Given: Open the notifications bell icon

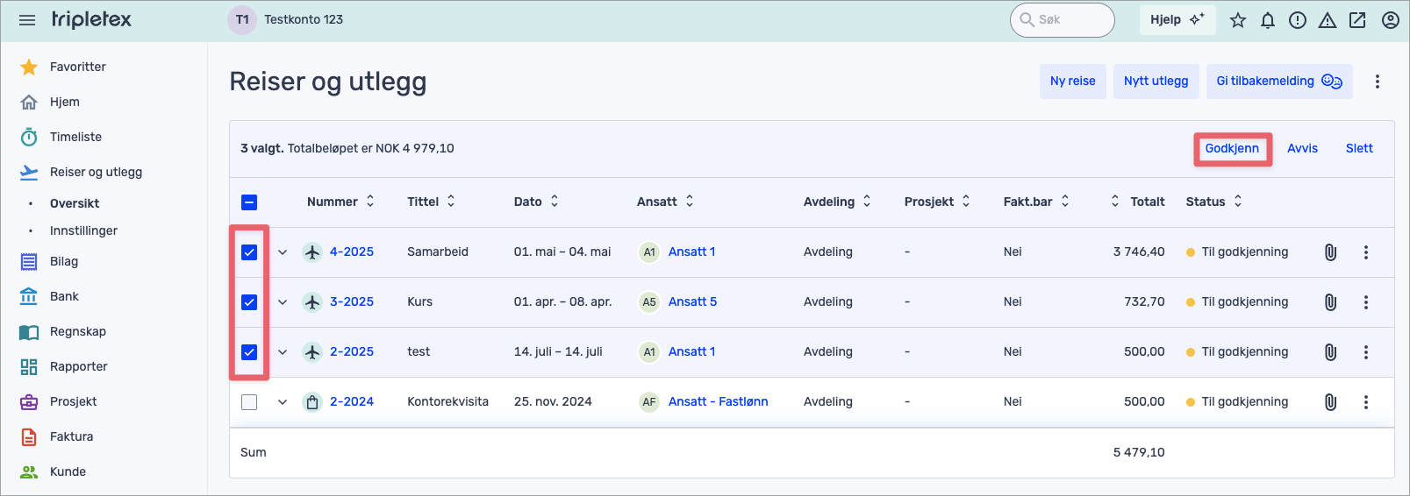Looking at the screenshot, I should [1268, 20].
